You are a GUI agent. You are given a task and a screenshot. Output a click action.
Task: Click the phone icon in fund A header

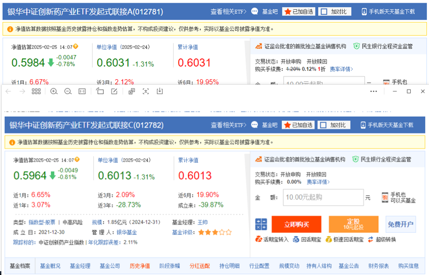pyautogui.click(x=364, y=12)
